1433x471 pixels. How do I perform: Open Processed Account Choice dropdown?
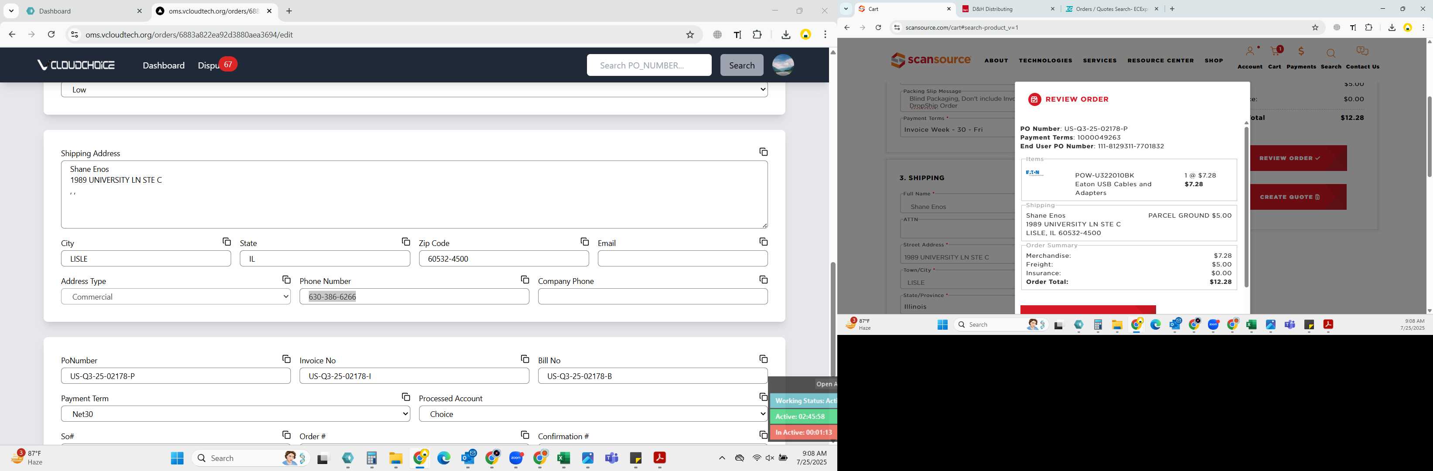tap(593, 414)
